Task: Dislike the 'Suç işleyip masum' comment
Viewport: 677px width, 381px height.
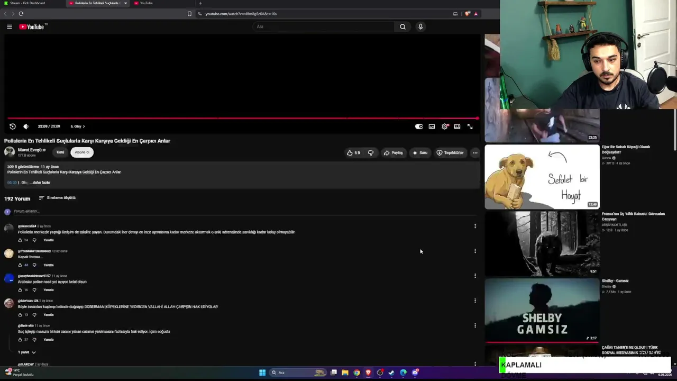Action: tap(34, 340)
